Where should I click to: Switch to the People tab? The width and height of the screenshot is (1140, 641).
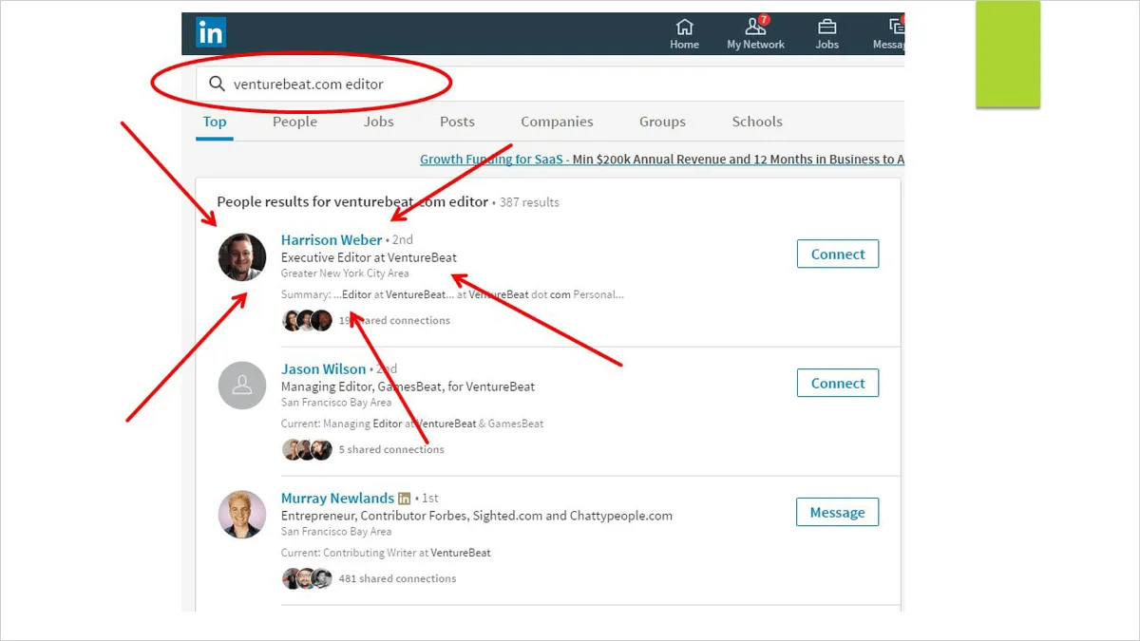pos(294,122)
